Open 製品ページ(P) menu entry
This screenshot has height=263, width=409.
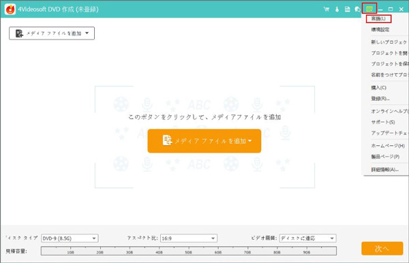coord(385,157)
